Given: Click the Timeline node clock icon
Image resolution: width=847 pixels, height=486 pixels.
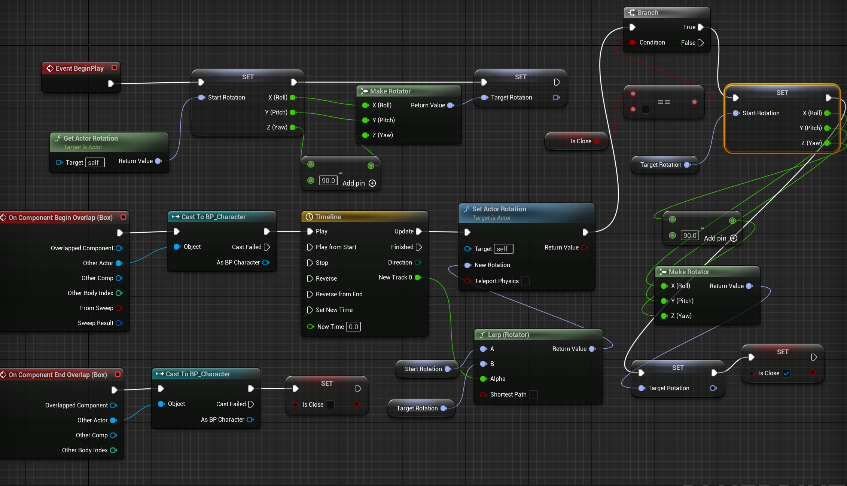Looking at the screenshot, I should 309,217.
